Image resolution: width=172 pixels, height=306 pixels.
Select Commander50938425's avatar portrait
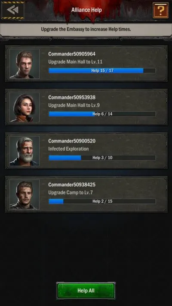point(25,195)
